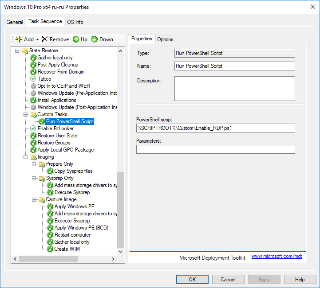The width and height of the screenshot is (320, 288).
Task: Collapse the State Restore group
Action: [17, 51]
